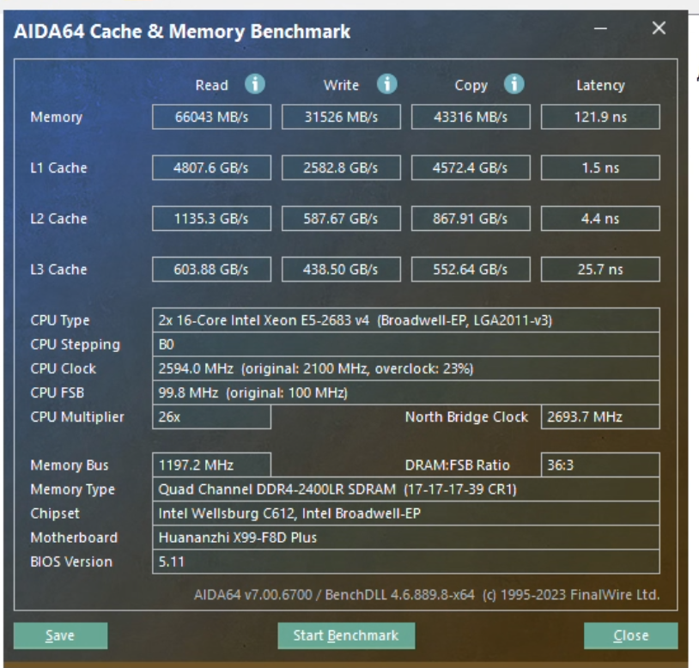Image resolution: width=699 pixels, height=668 pixels.
Task: Click the DRAM:FSB Ratio value 36:3
Action: (600, 465)
